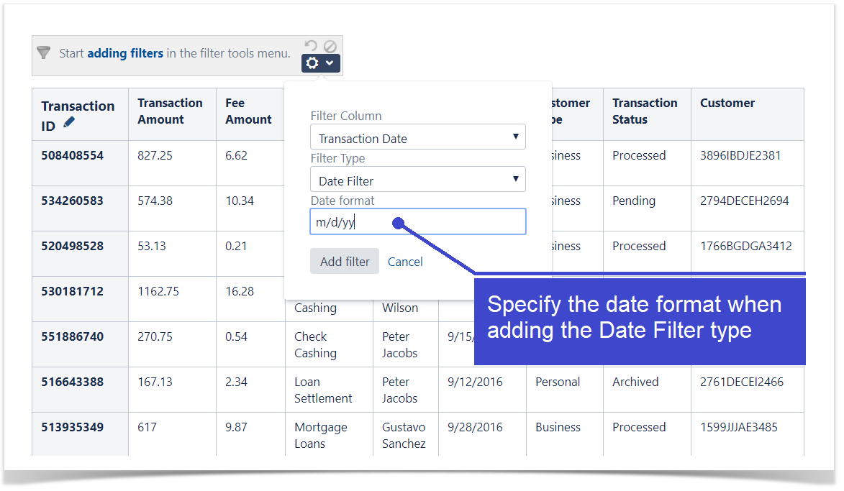Viewport: 844px width, 491px height.
Task: Click the Fee Amount column header
Action: pos(249,111)
